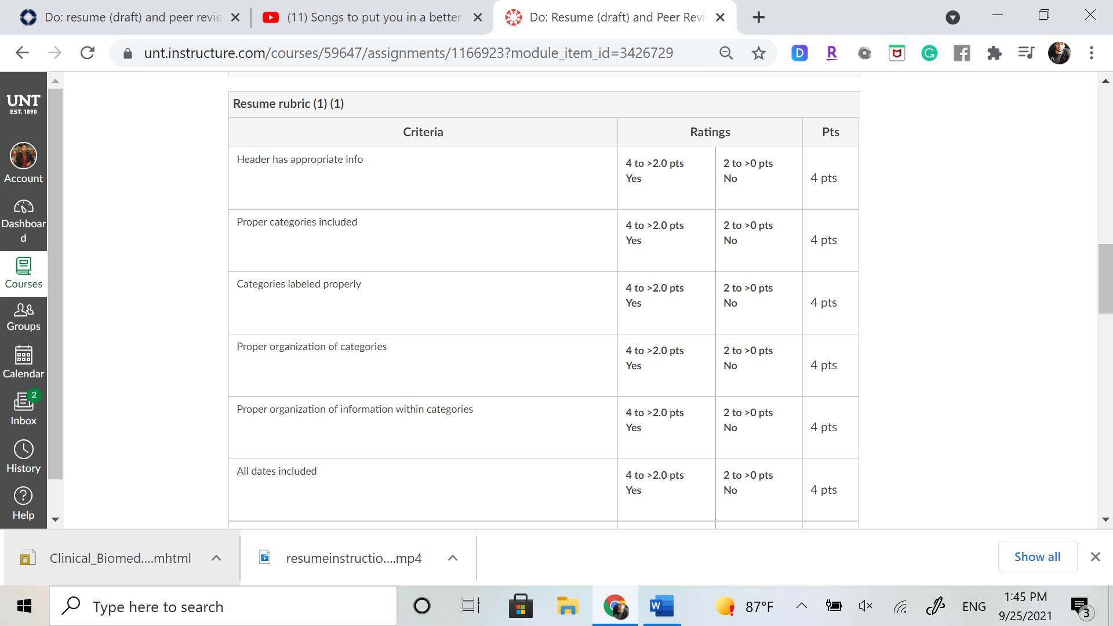Open Inbox with 2 unread messages
Screen dimensions: 1113x626
(23, 409)
